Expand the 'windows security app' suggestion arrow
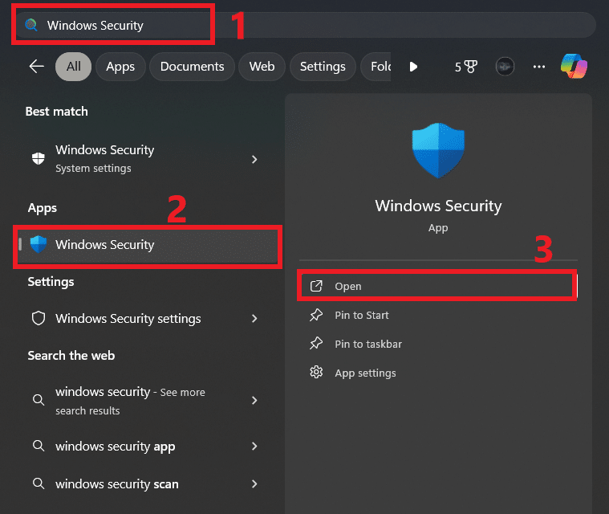The image size is (609, 514). click(x=254, y=446)
